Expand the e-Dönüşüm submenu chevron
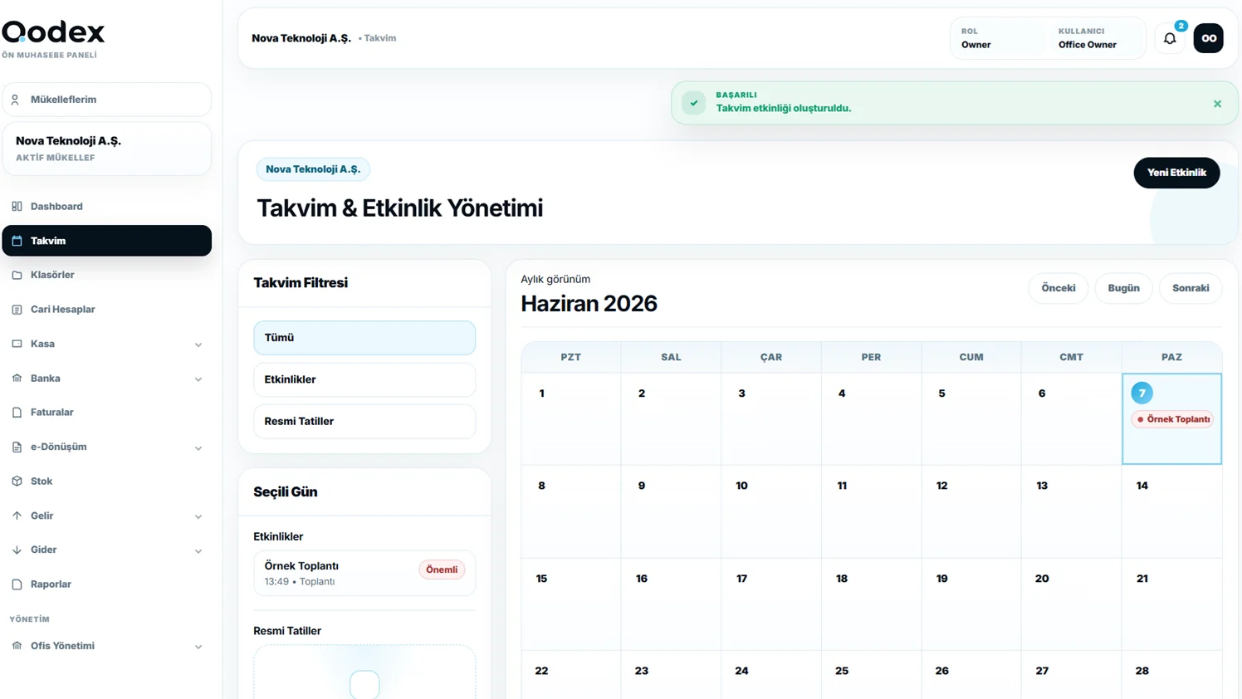 pyautogui.click(x=198, y=448)
